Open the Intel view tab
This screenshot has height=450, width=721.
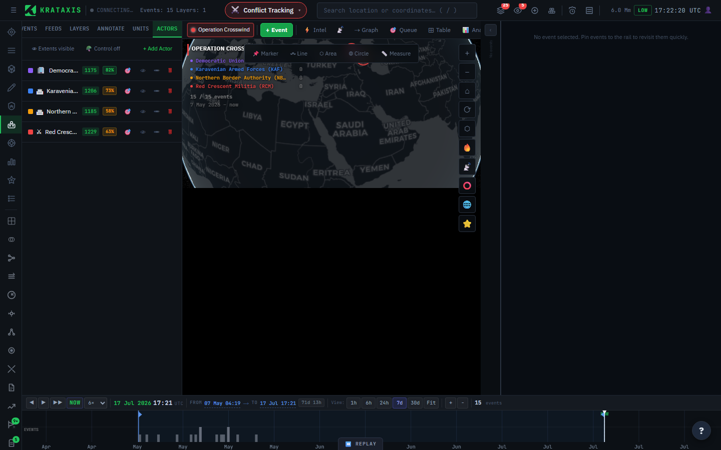315,30
